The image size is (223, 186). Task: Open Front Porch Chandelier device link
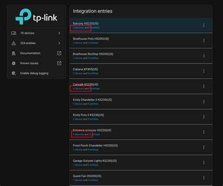[78, 150]
